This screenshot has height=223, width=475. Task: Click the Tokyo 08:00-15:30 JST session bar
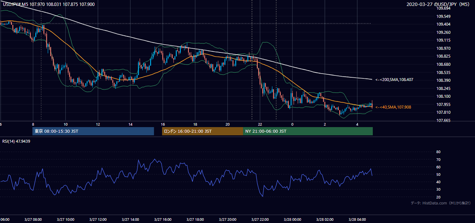tap(93, 131)
